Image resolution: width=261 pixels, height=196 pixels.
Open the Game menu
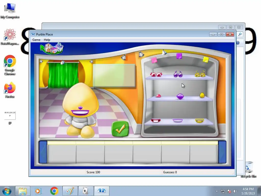click(36, 40)
